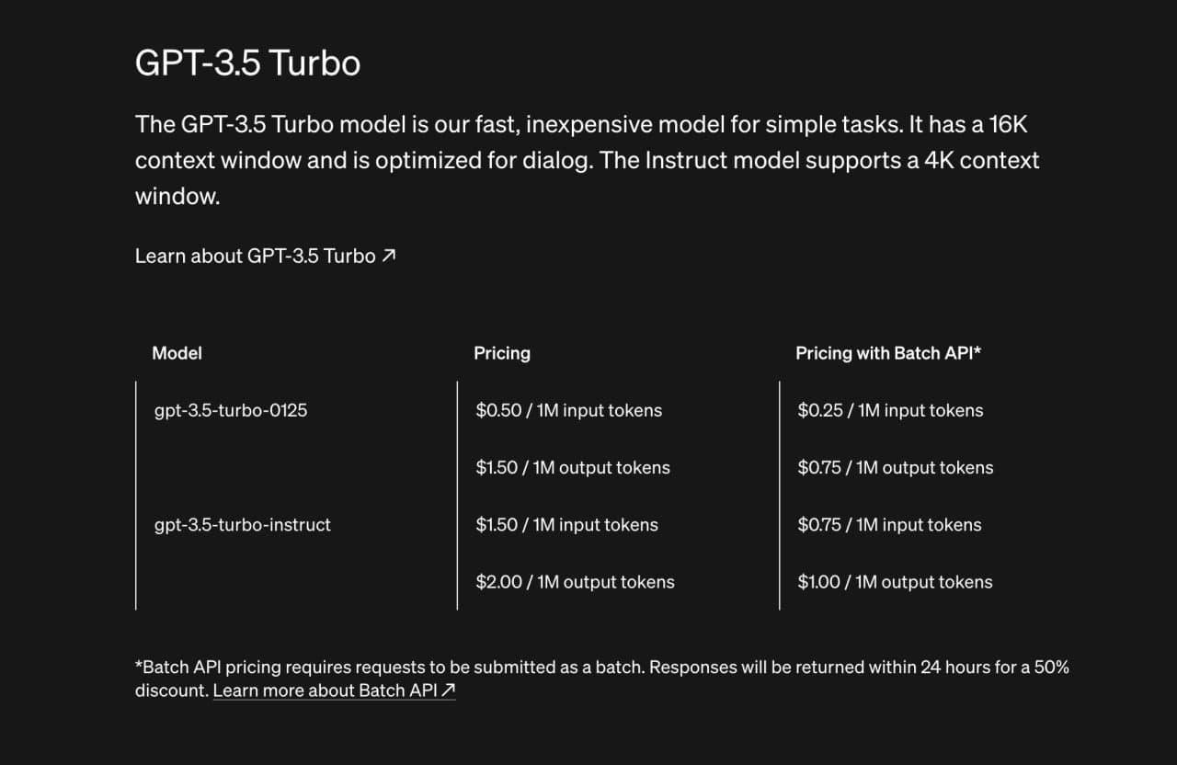The width and height of the screenshot is (1177, 765).
Task: Select the $1.50 / 1M output tokens price
Action: click(573, 467)
